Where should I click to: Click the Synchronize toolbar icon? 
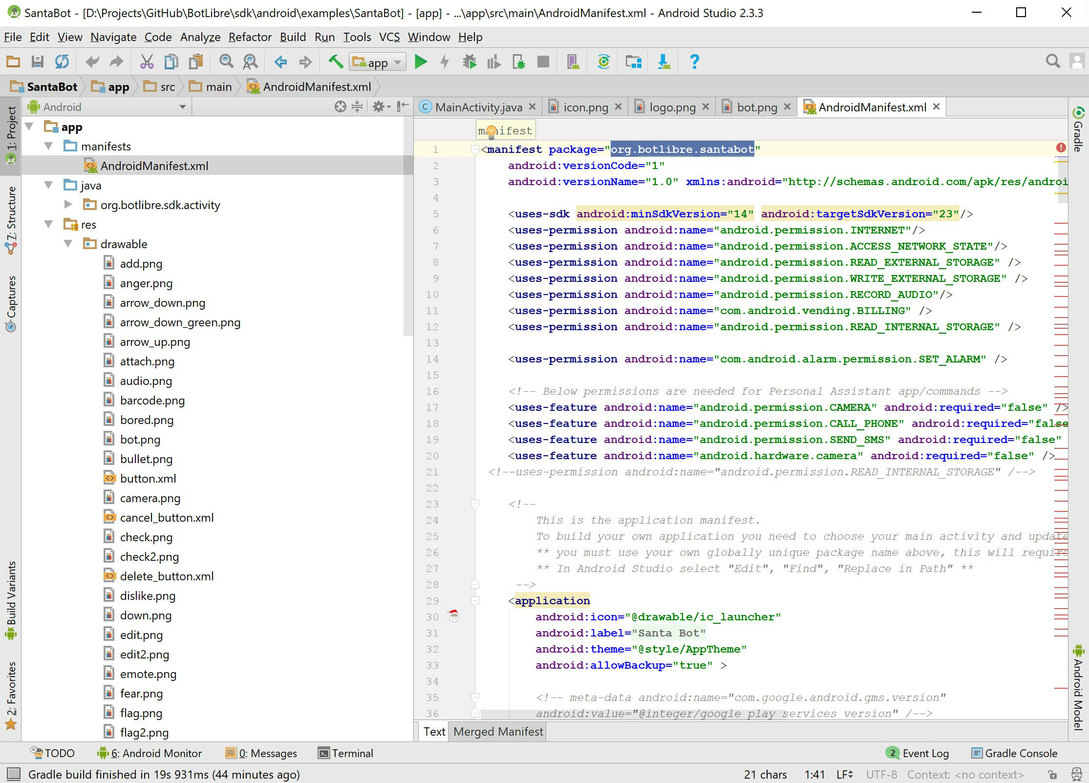click(62, 62)
